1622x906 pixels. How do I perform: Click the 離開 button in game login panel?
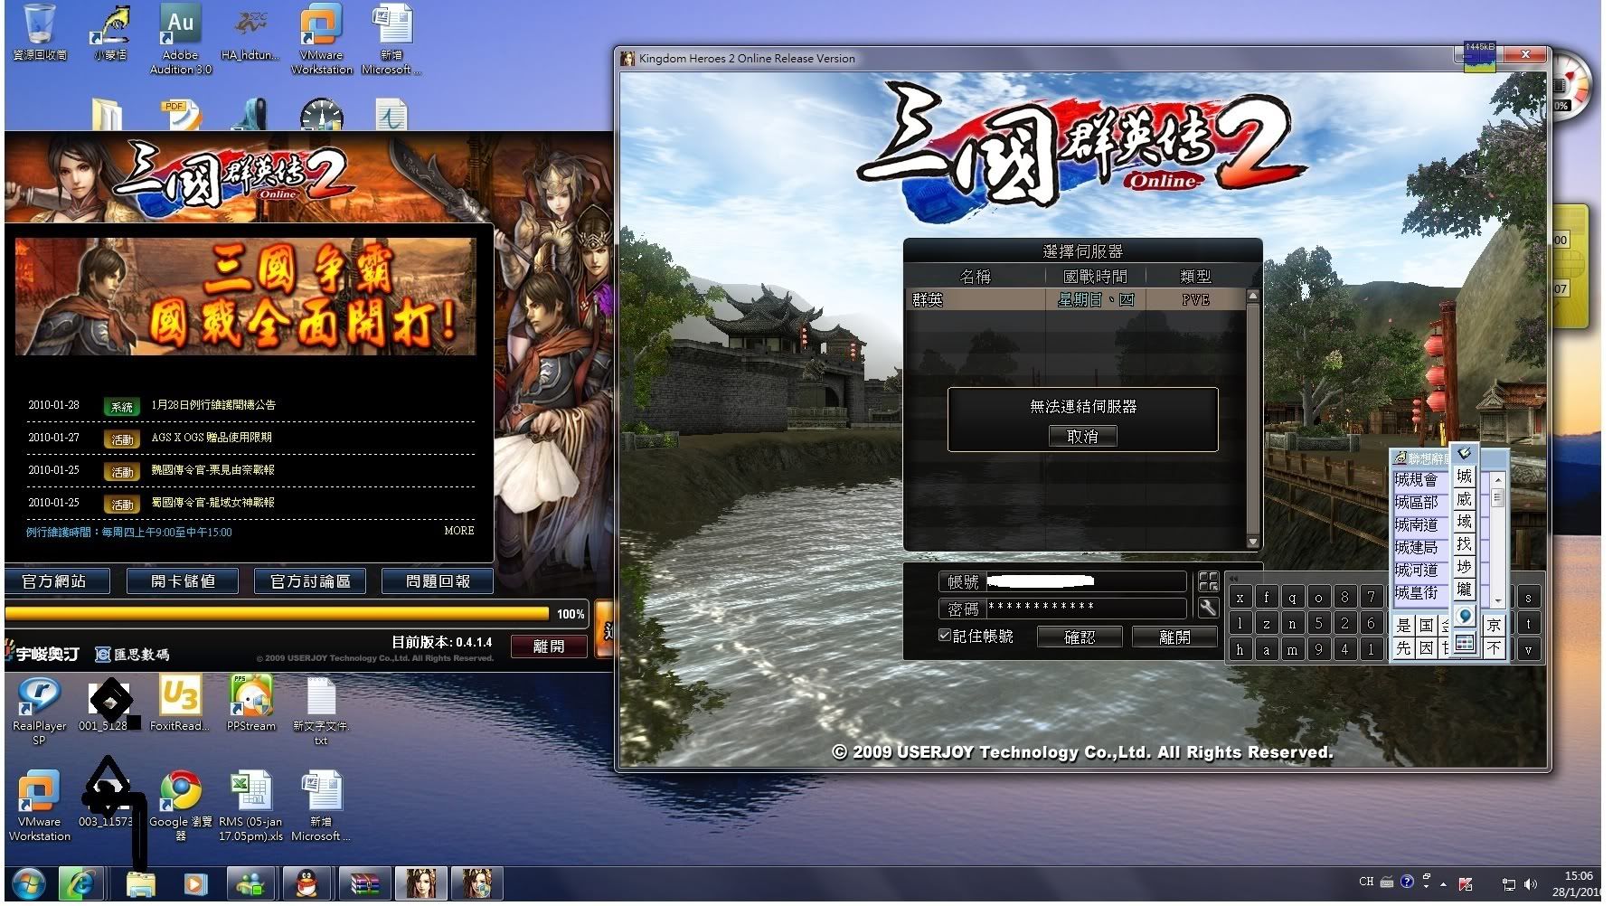tap(1174, 637)
